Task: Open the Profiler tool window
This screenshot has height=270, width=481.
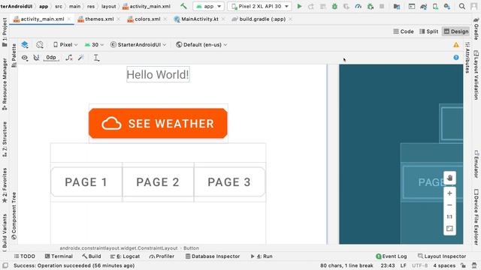Action: tap(162, 256)
